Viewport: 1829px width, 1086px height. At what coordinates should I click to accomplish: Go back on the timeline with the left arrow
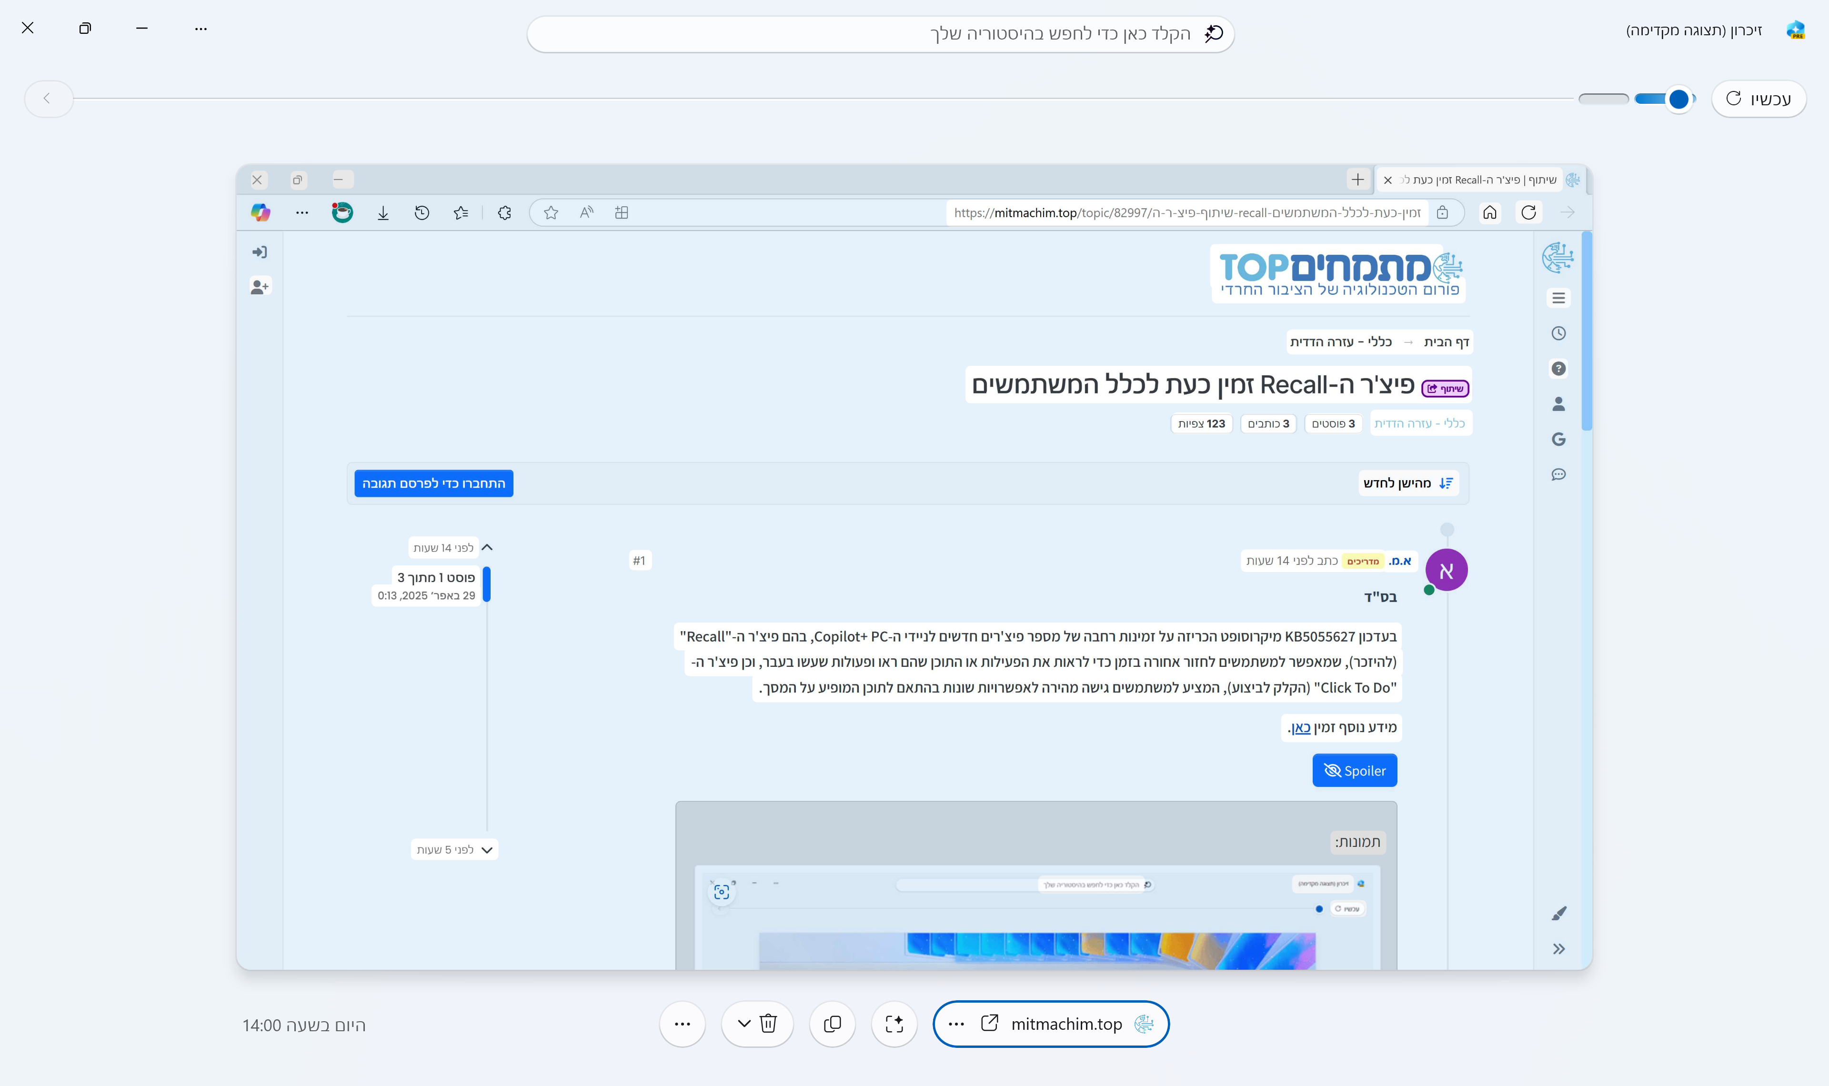[48, 98]
